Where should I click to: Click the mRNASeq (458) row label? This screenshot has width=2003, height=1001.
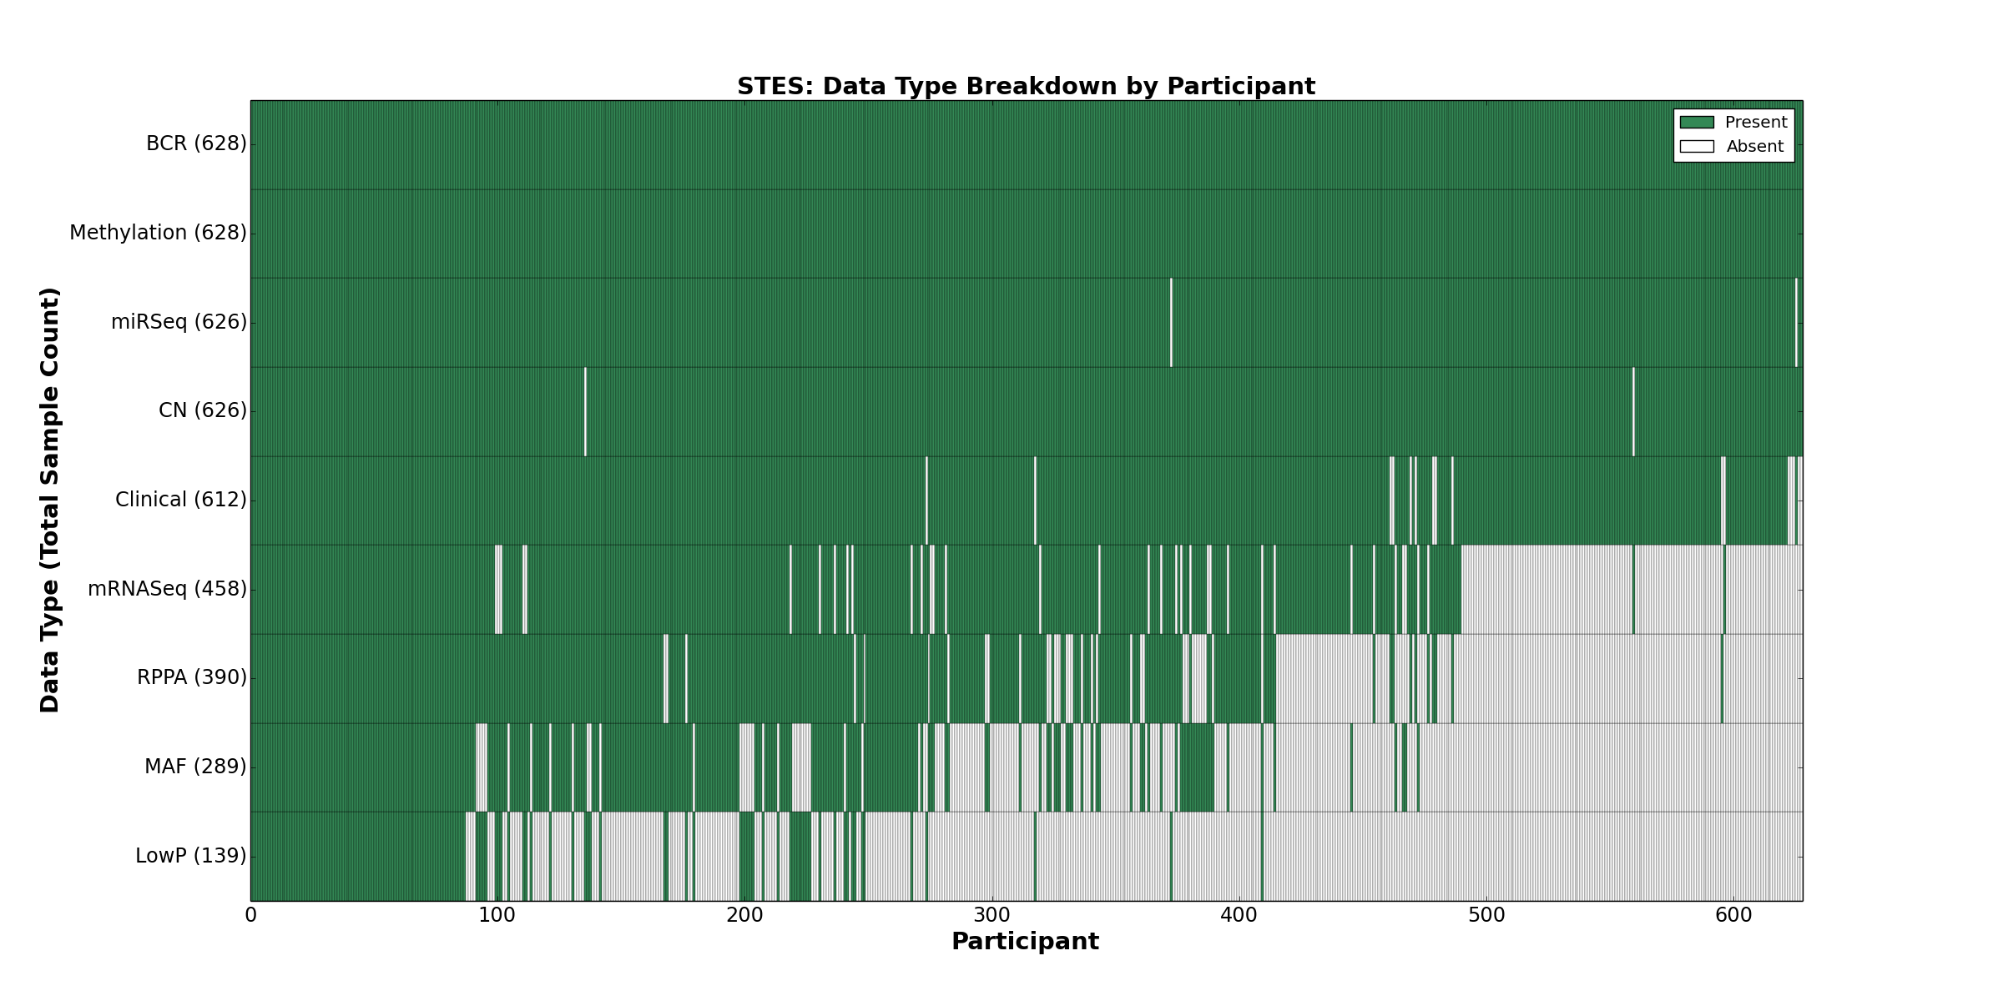[x=167, y=589]
